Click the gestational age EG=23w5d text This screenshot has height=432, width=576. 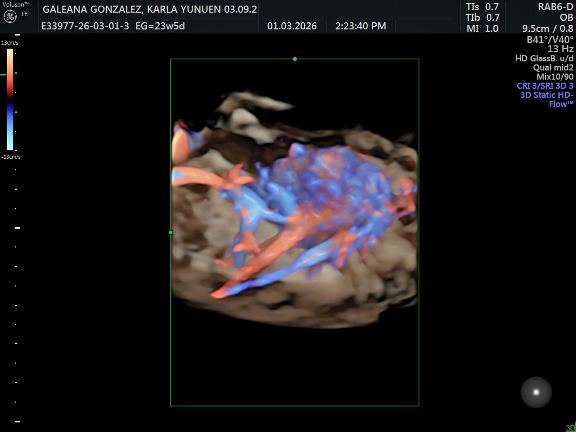pos(161,26)
